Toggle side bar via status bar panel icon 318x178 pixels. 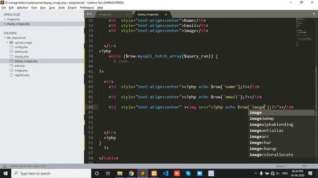pyautogui.click(x=4, y=166)
